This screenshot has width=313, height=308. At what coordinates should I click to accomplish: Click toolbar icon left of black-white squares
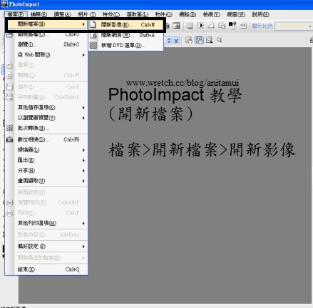coord(222,26)
